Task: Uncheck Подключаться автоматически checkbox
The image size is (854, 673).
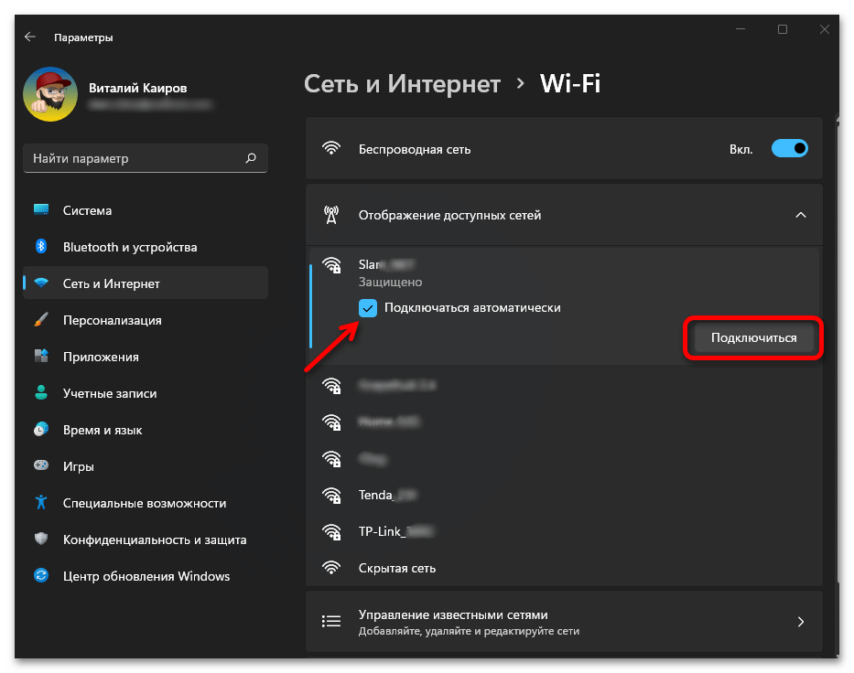Action: pyautogui.click(x=368, y=308)
